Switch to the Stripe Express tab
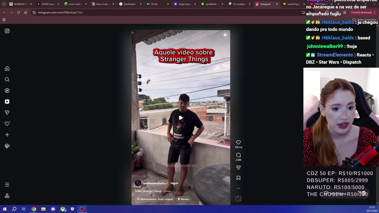The height and width of the screenshot is (213, 379). click(x=184, y=4)
